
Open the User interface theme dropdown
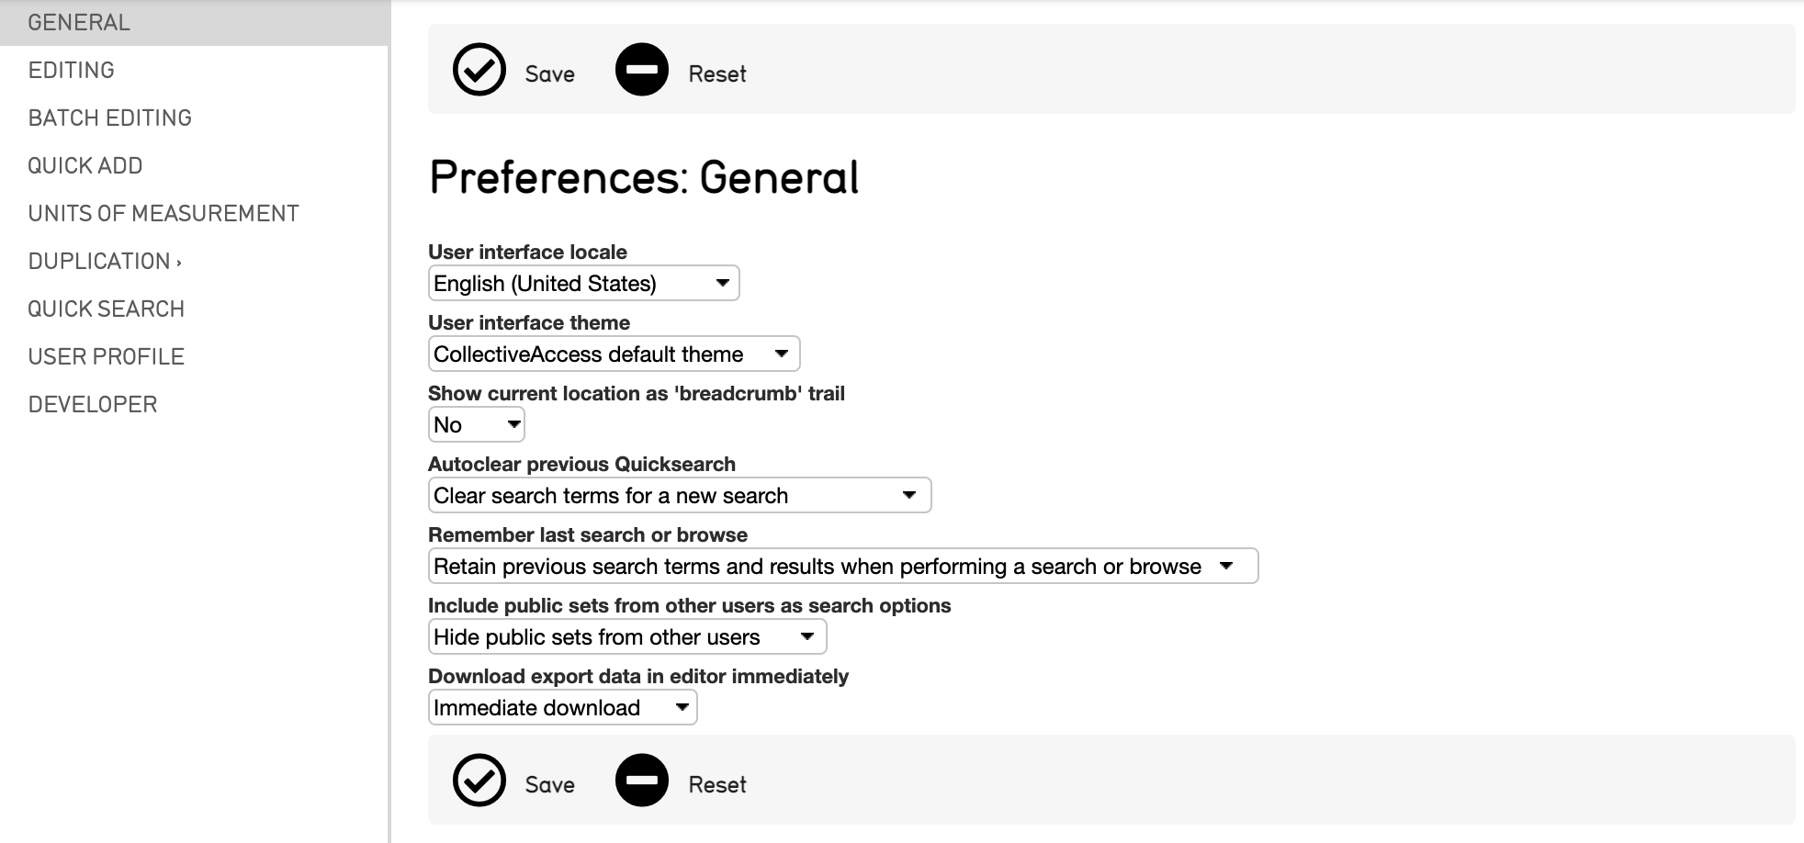point(614,354)
